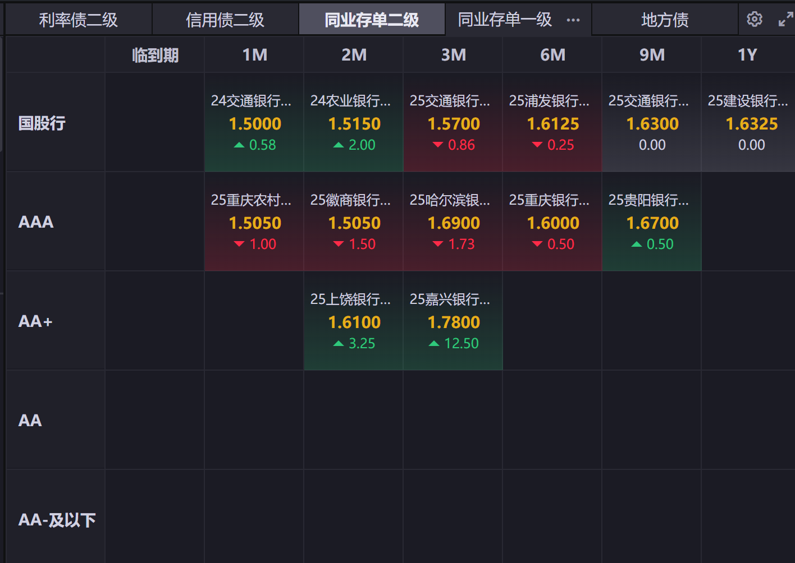Open 24农业银行 2M quote at 1.5150
The image size is (795, 563).
[x=354, y=123]
